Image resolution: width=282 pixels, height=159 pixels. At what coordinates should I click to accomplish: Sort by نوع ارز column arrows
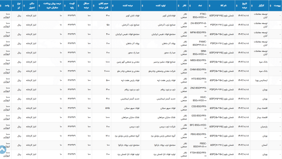pos(13,6)
